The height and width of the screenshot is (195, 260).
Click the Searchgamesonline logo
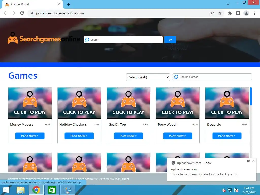44,39
